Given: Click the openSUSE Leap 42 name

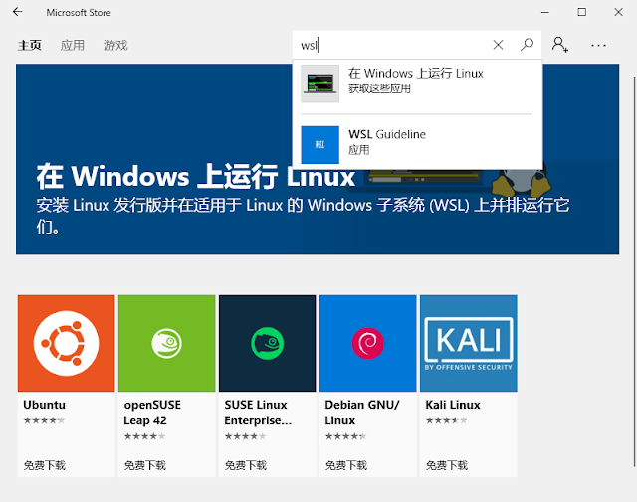Looking at the screenshot, I should coord(152,413).
